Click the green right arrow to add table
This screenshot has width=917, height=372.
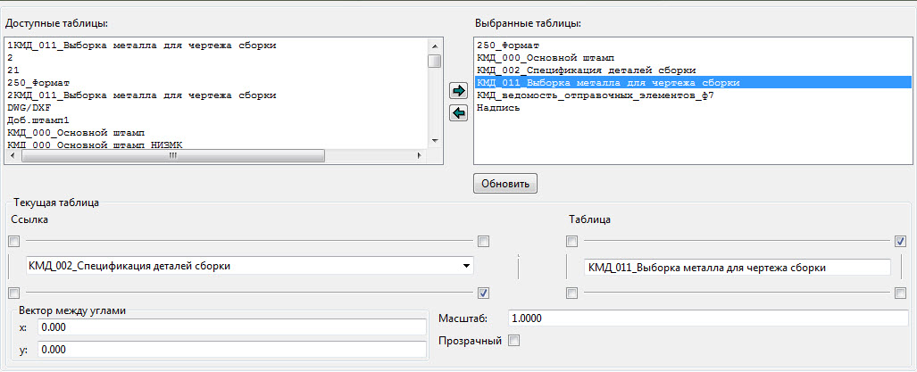click(459, 91)
